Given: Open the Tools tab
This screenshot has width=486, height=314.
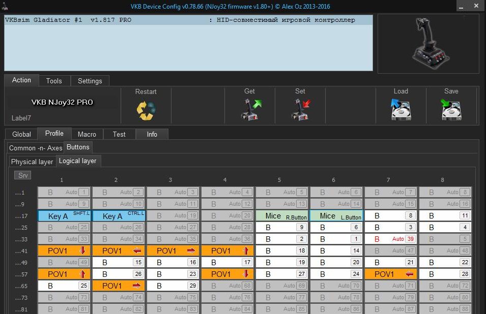Looking at the screenshot, I should click(54, 81).
